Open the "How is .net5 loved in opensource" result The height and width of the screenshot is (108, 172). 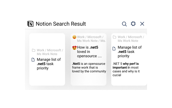[x=89, y=52]
